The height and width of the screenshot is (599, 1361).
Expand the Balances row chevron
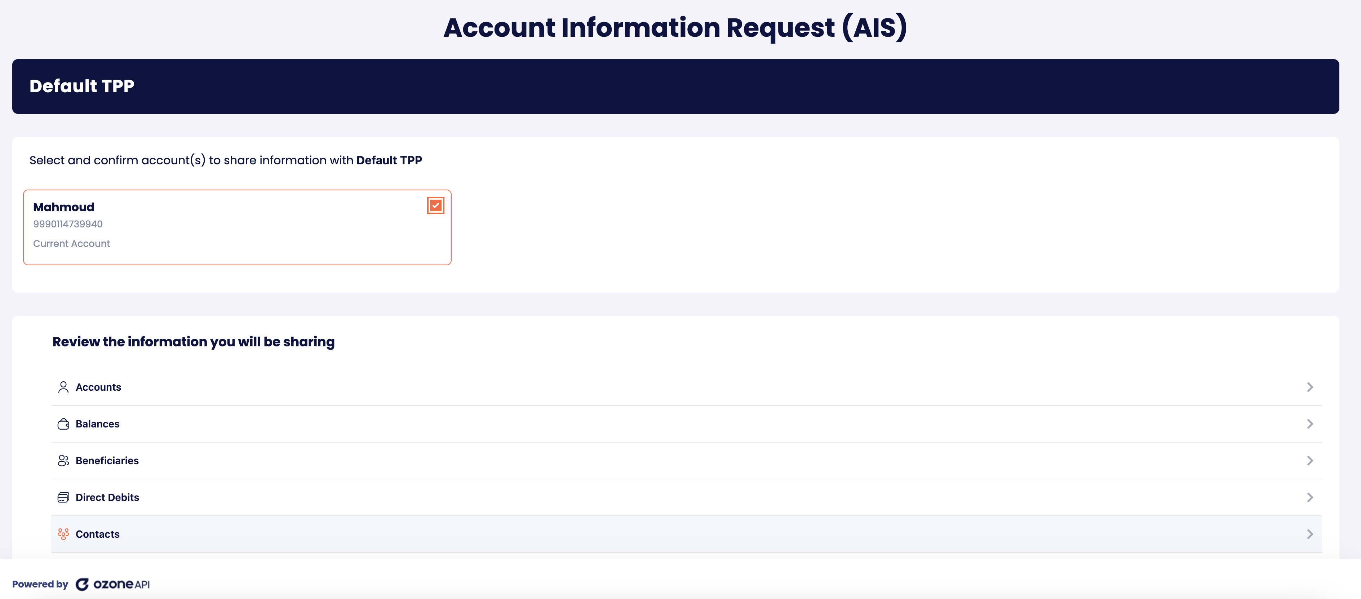[x=1310, y=424]
